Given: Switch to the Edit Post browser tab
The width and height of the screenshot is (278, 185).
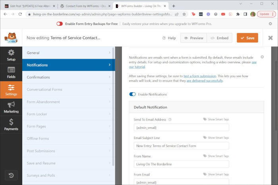Looking at the screenshot, I should [x=30, y=6].
